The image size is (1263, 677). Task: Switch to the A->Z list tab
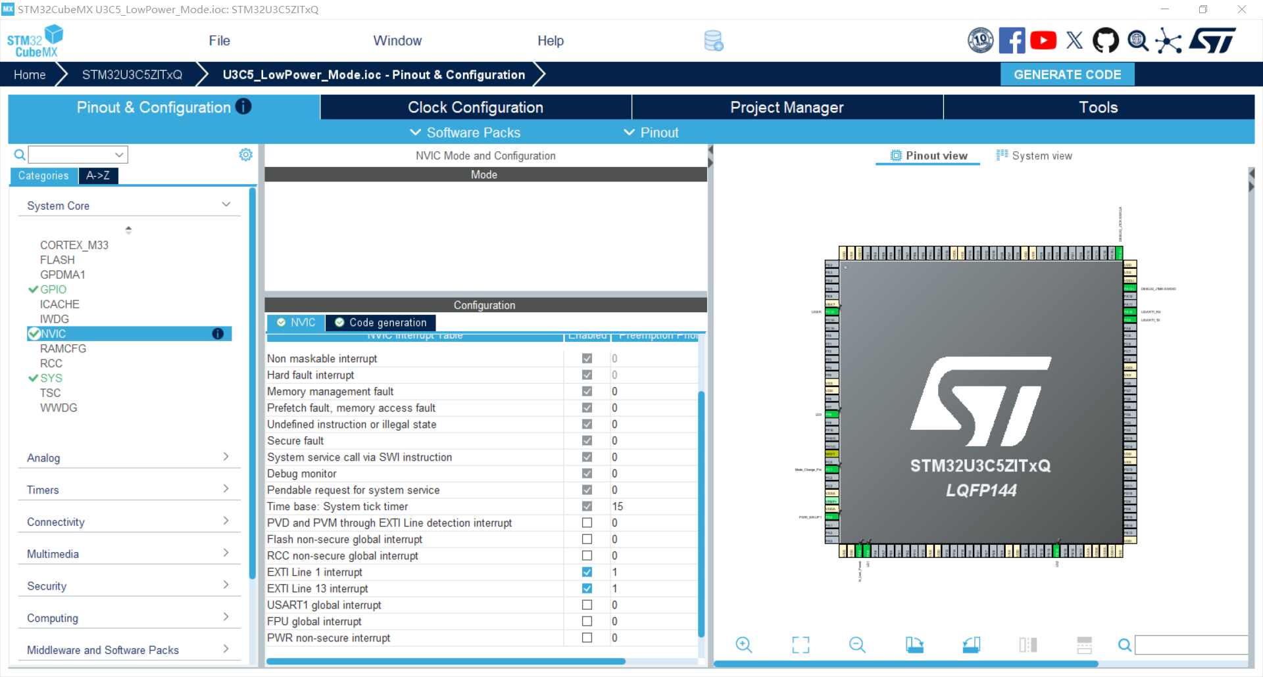click(x=98, y=175)
